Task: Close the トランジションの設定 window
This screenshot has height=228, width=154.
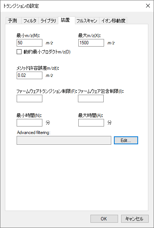Action: 148,6
